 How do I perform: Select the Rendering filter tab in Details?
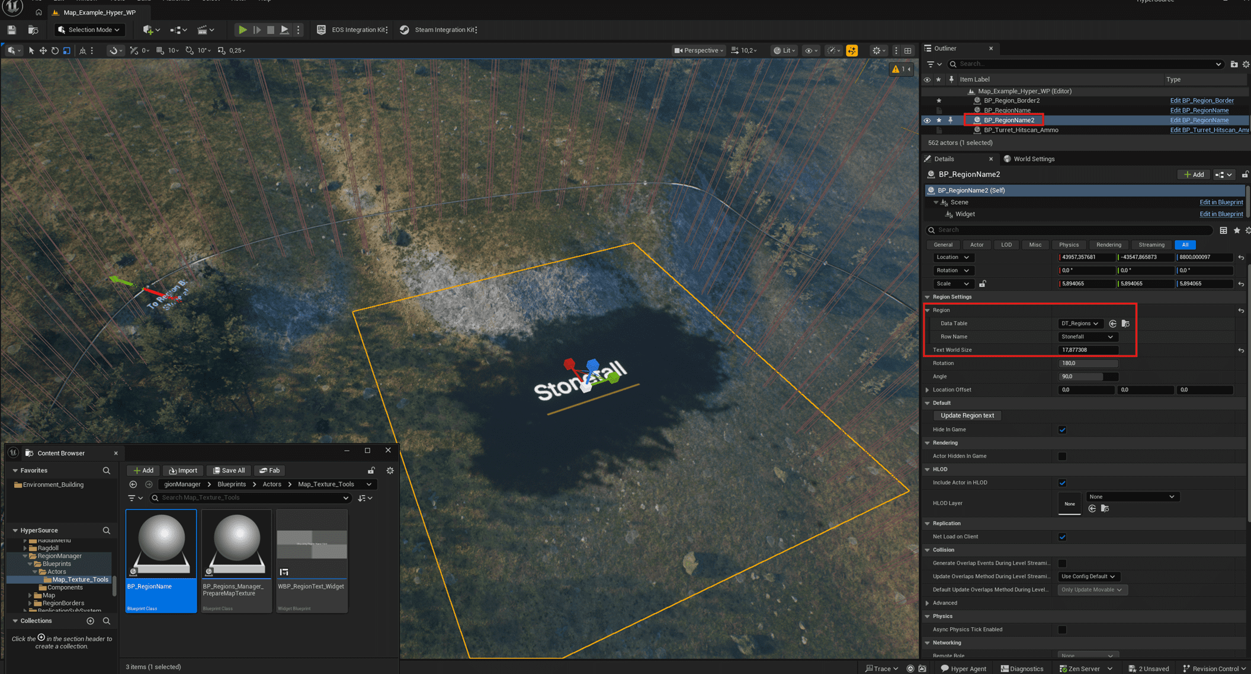point(1108,245)
